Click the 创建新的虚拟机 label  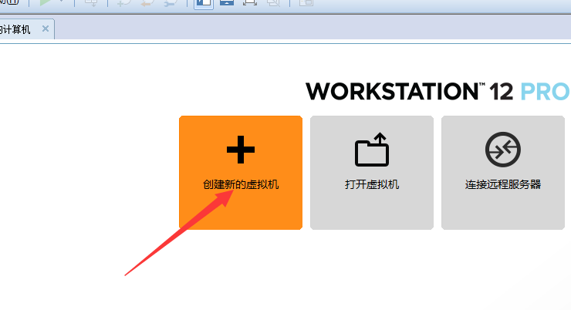click(x=241, y=184)
